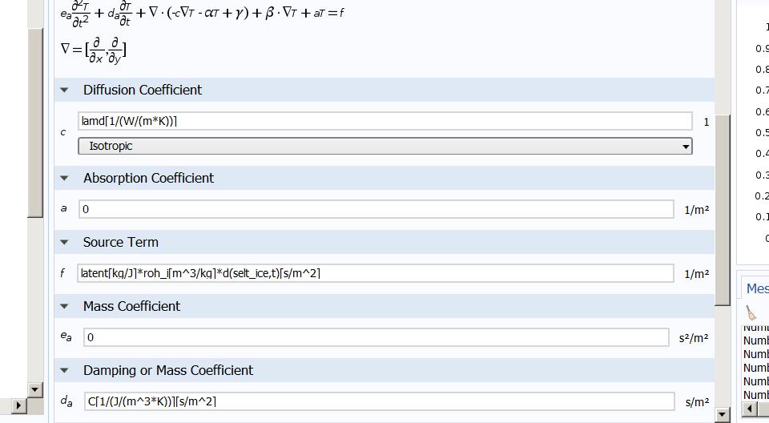
Task: Click left tree panel scroll-right arrow
Action: point(19,406)
